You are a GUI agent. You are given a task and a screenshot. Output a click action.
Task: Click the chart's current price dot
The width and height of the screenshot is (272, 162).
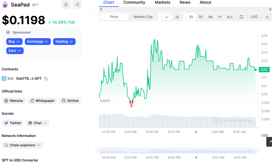(255, 70)
